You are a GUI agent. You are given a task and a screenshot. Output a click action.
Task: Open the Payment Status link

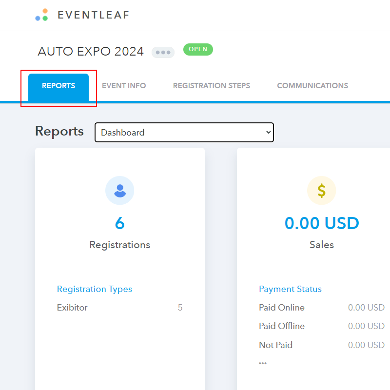point(290,289)
